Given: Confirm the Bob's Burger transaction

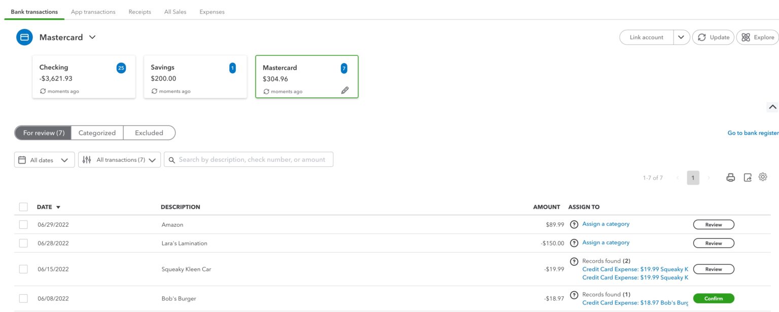Looking at the screenshot, I should click(714, 298).
